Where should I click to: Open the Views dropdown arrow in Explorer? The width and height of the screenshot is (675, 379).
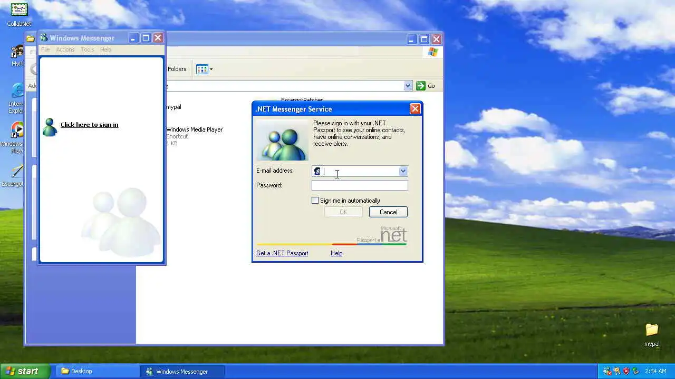(211, 69)
